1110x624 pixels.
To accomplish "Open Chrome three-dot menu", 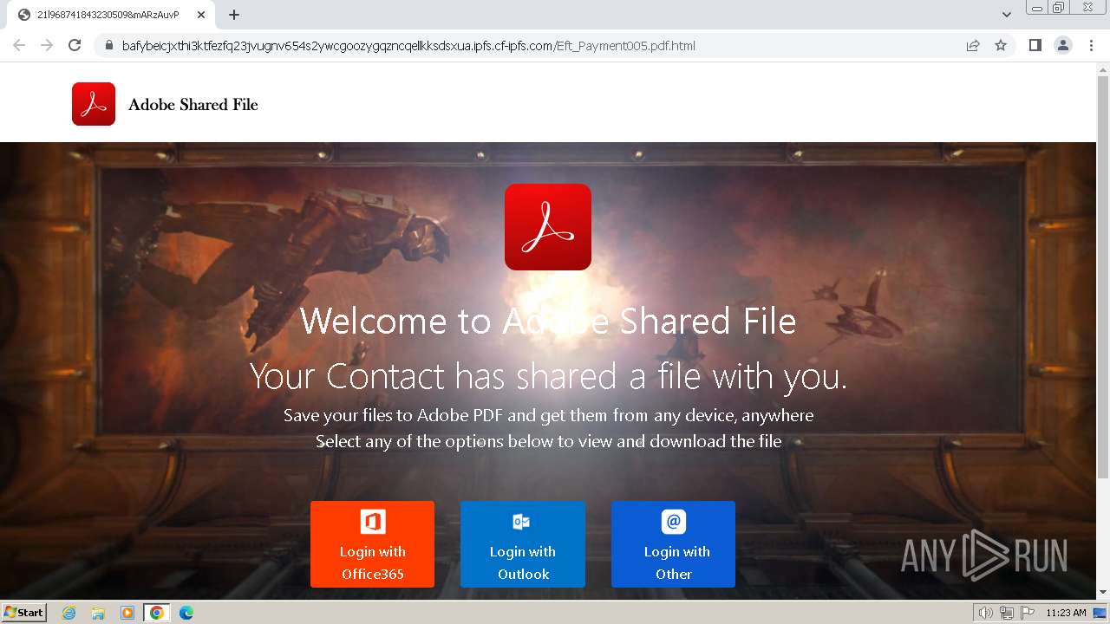I will [1091, 45].
